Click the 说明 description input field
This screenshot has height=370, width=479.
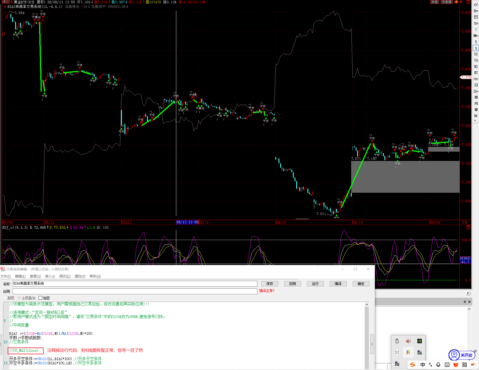point(135,291)
